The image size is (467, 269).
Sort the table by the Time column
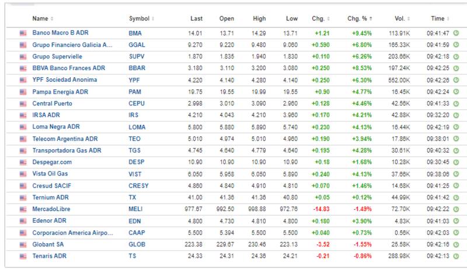pyautogui.click(x=439, y=19)
